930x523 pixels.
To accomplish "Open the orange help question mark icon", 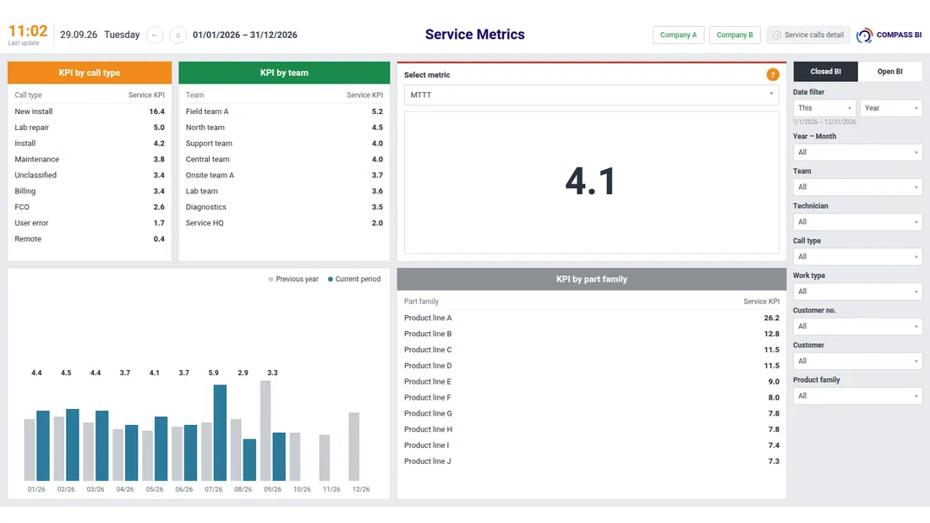I will click(x=772, y=74).
